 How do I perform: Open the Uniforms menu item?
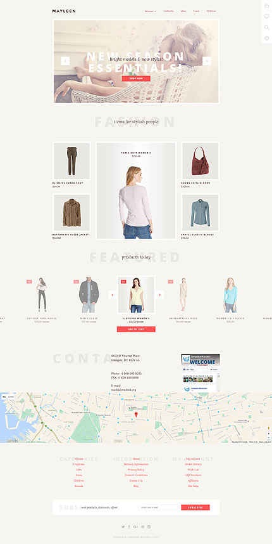pyautogui.click(x=168, y=11)
